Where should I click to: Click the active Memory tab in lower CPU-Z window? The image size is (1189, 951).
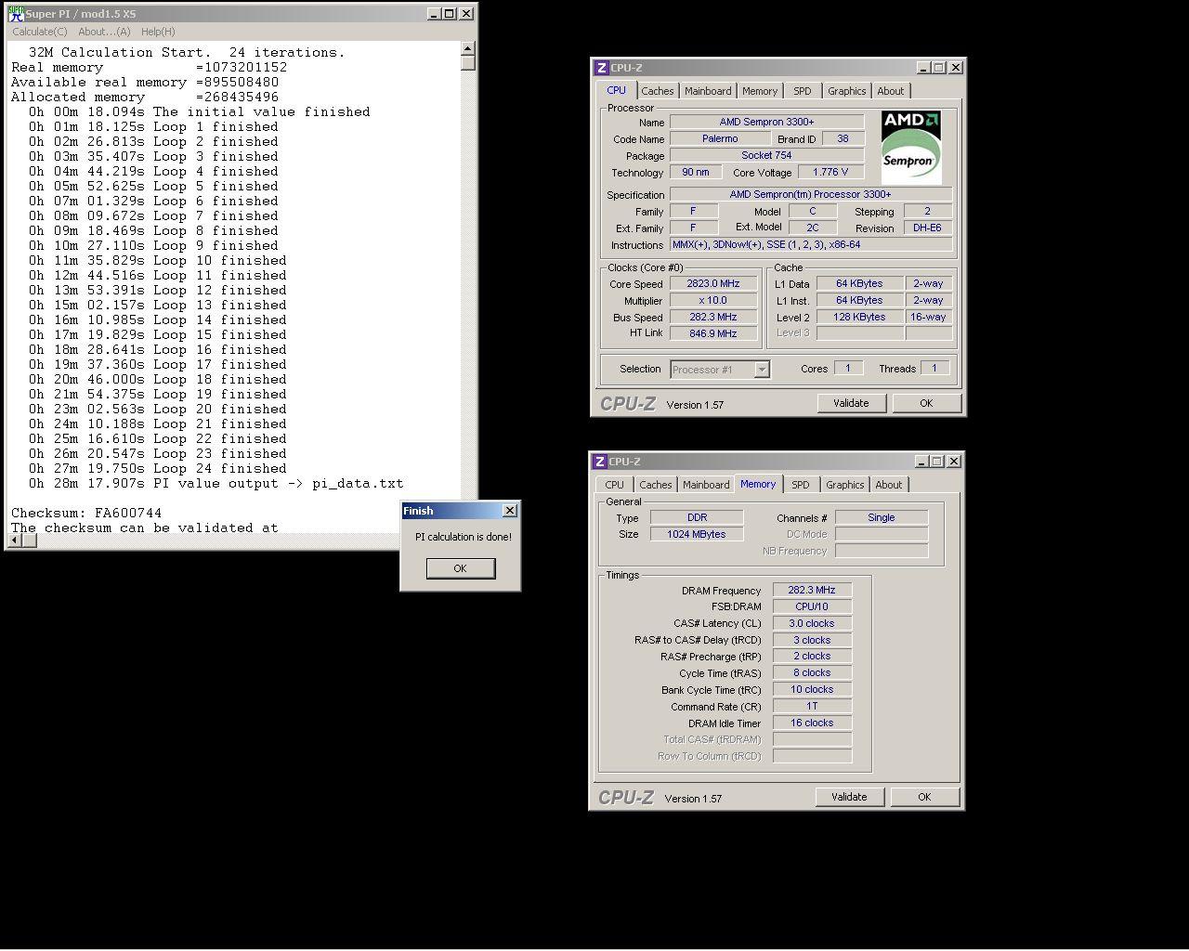[758, 484]
